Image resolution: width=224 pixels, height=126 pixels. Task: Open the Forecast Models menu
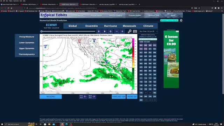[x=135, y=15]
